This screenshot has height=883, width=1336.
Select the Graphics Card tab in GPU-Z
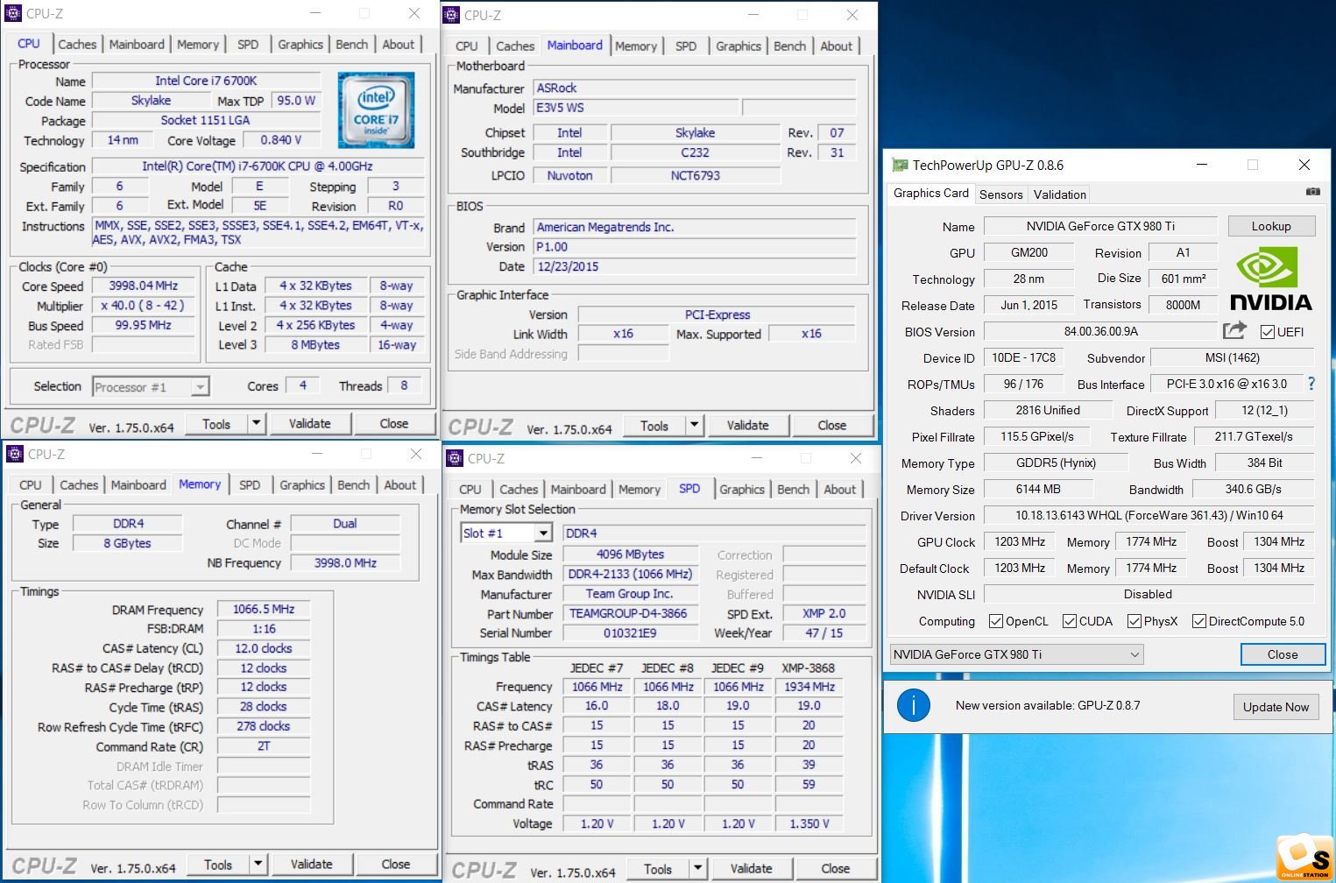(931, 193)
